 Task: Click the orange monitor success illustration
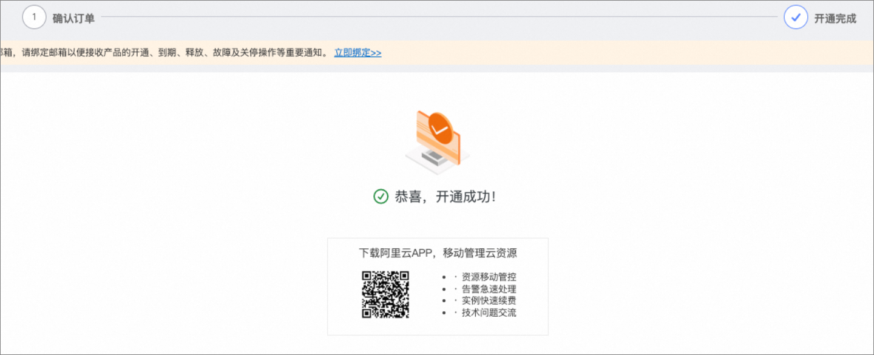437,142
